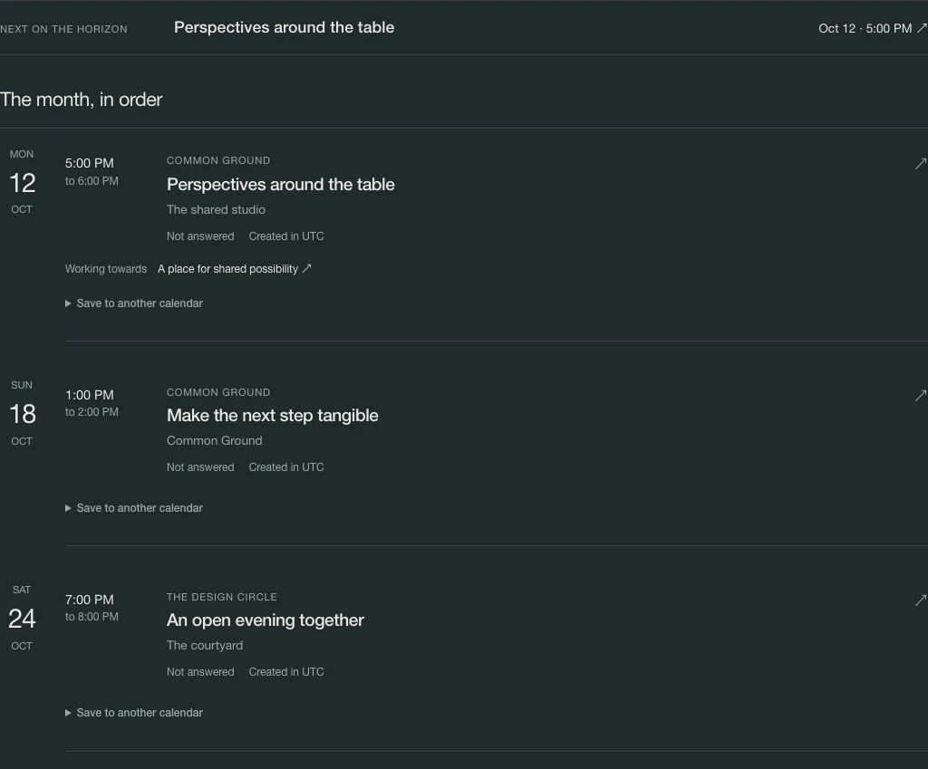
Task: Expand Save to another calendar under Oct 18 event
Action: (134, 507)
